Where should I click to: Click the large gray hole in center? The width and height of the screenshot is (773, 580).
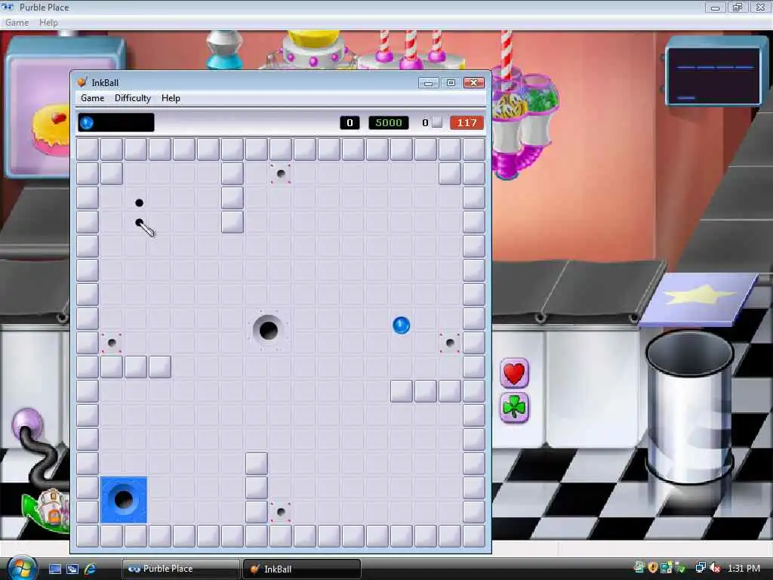(268, 330)
